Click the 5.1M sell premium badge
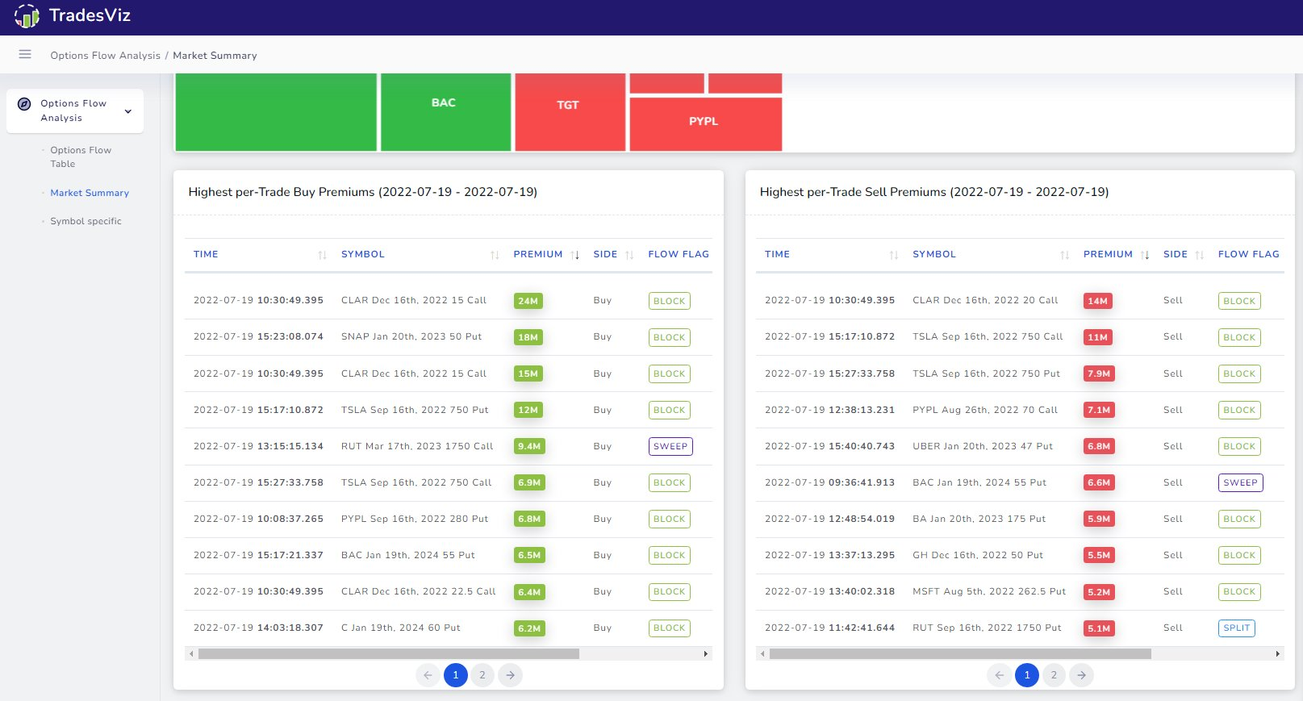Screen dimensions: 1303x701 coord(1099,628)
